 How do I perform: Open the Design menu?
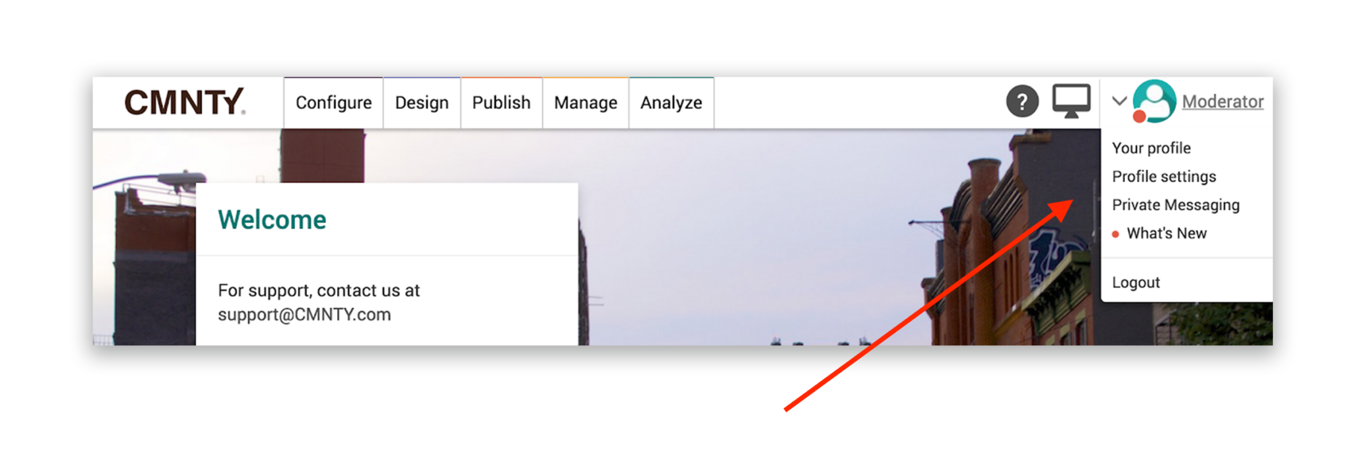[422, 103]
